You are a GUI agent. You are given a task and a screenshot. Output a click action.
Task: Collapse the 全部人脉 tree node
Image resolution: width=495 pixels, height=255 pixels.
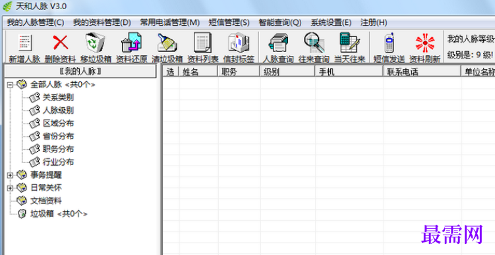(10, 85)
